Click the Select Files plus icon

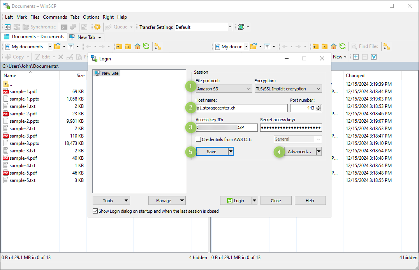click(356, 57)
